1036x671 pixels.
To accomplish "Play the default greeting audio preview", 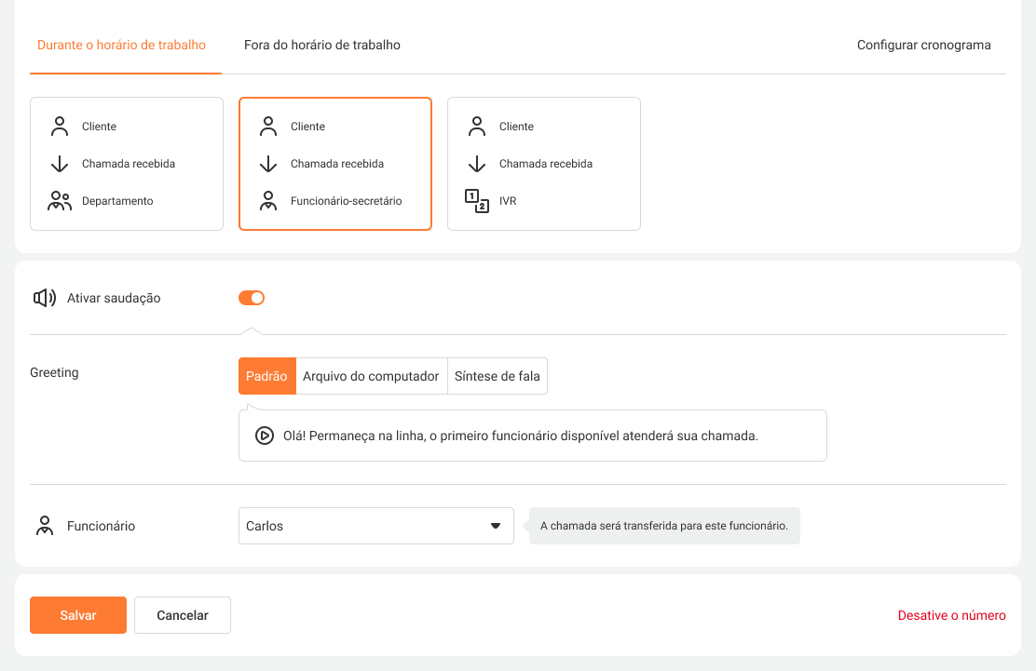I will point(265,436).
